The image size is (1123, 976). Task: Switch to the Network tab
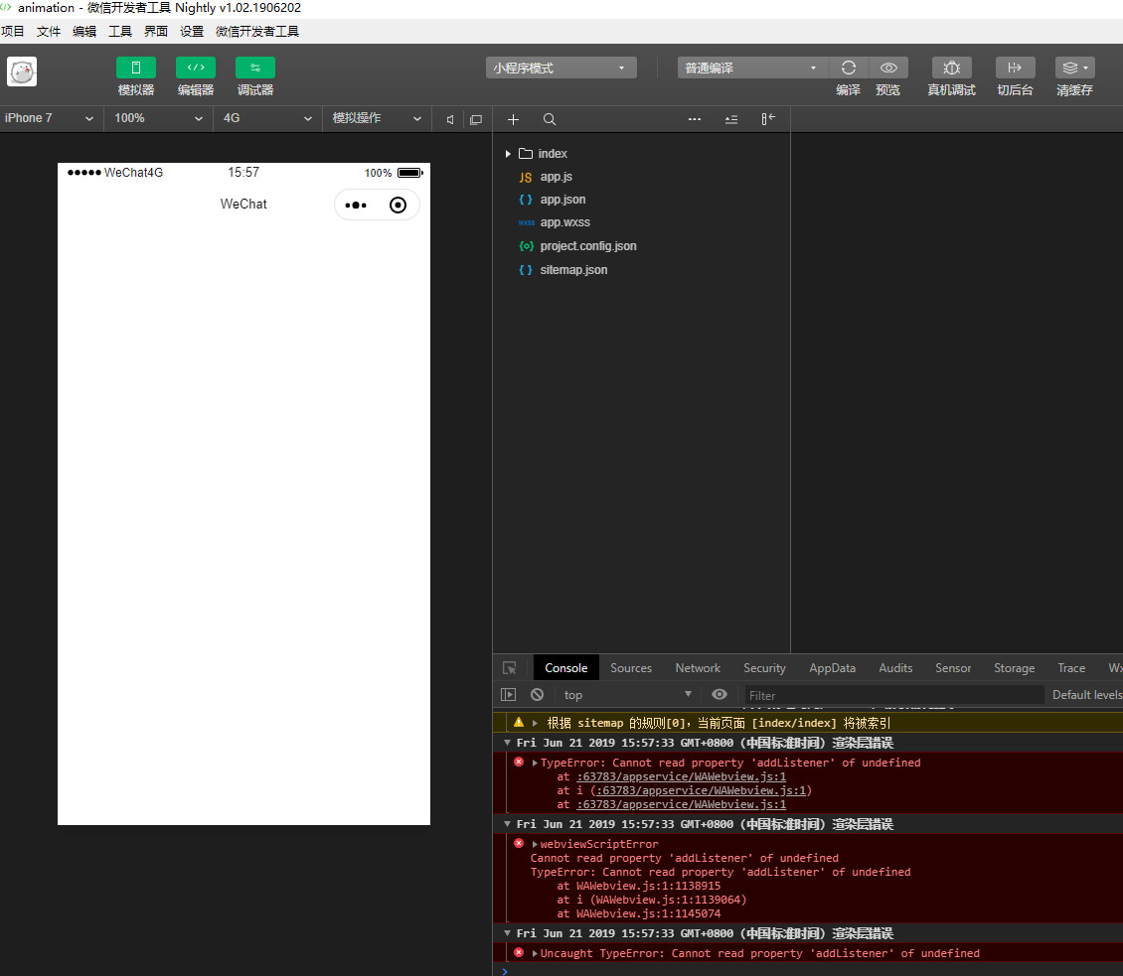click(698, 667)
